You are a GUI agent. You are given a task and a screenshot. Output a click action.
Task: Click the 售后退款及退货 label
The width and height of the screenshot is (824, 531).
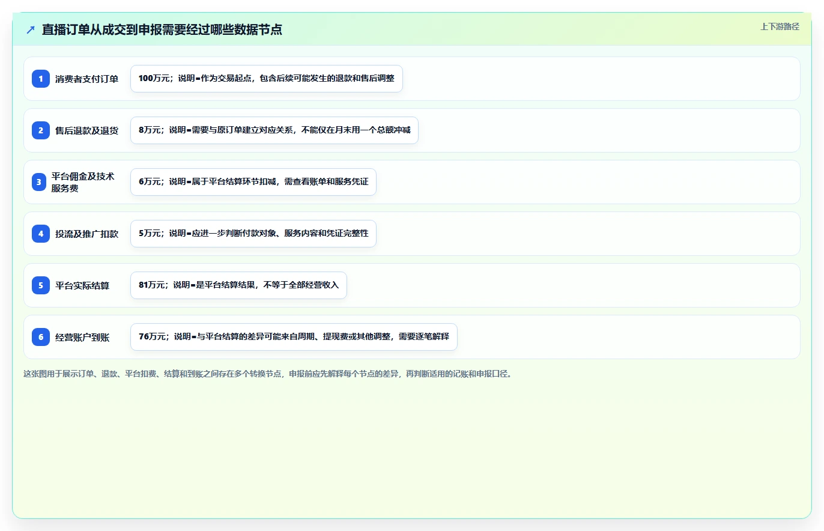86,130
